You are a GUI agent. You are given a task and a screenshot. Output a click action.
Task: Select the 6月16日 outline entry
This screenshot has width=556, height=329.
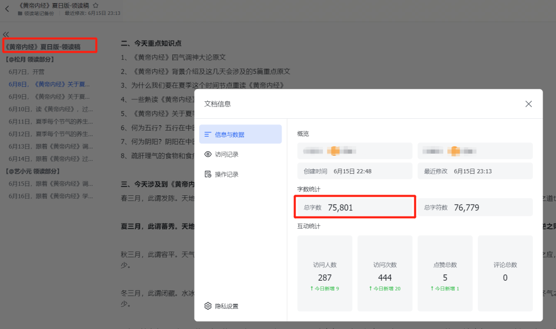pyautogui.click(x=49, y=195)
